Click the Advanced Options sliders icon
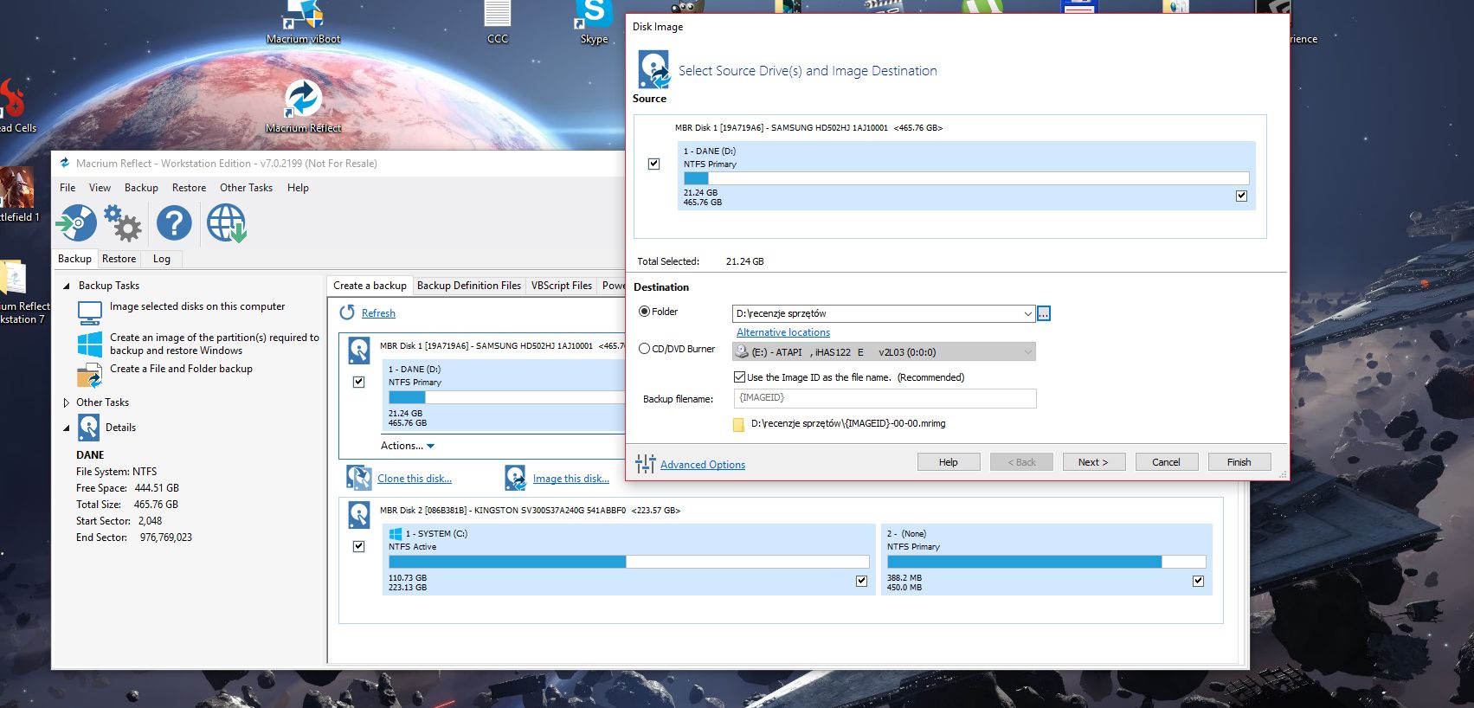 point(646,464)
